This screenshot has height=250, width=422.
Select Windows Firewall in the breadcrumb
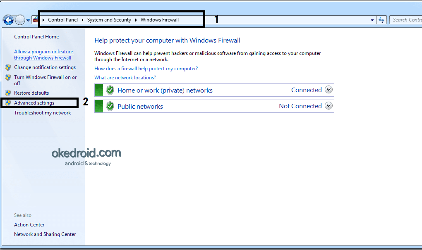pos(160,20)
